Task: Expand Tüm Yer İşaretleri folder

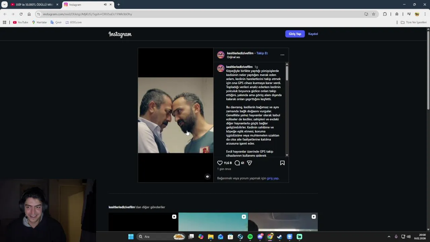Action: pos(414,23)
